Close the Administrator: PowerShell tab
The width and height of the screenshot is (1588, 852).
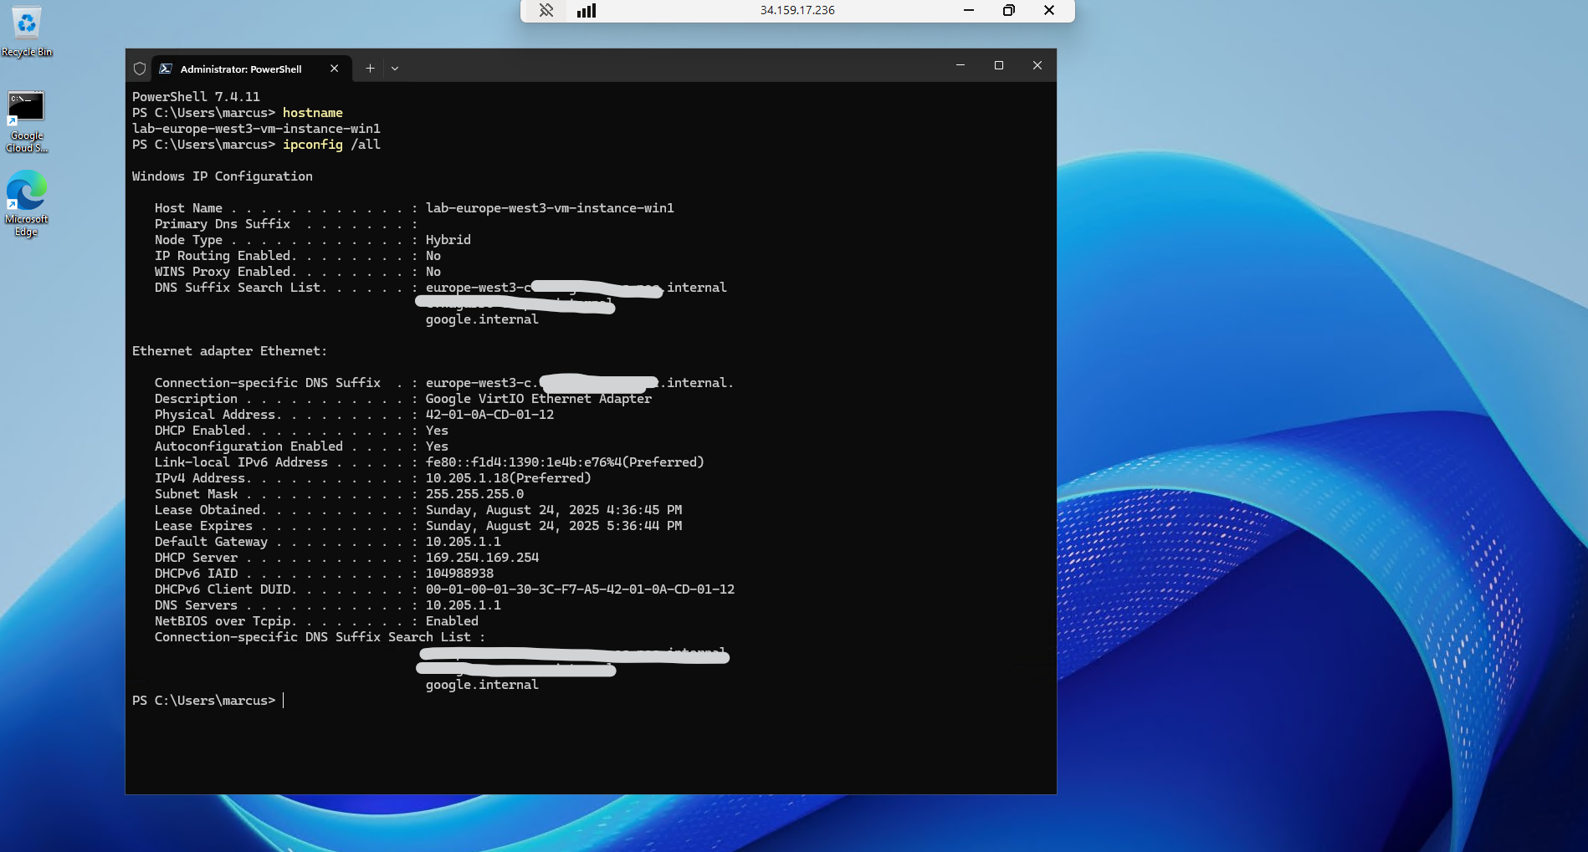335,69
